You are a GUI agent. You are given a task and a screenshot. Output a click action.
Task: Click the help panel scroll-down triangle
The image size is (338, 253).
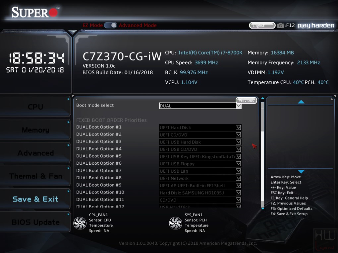tap(301, 171)
